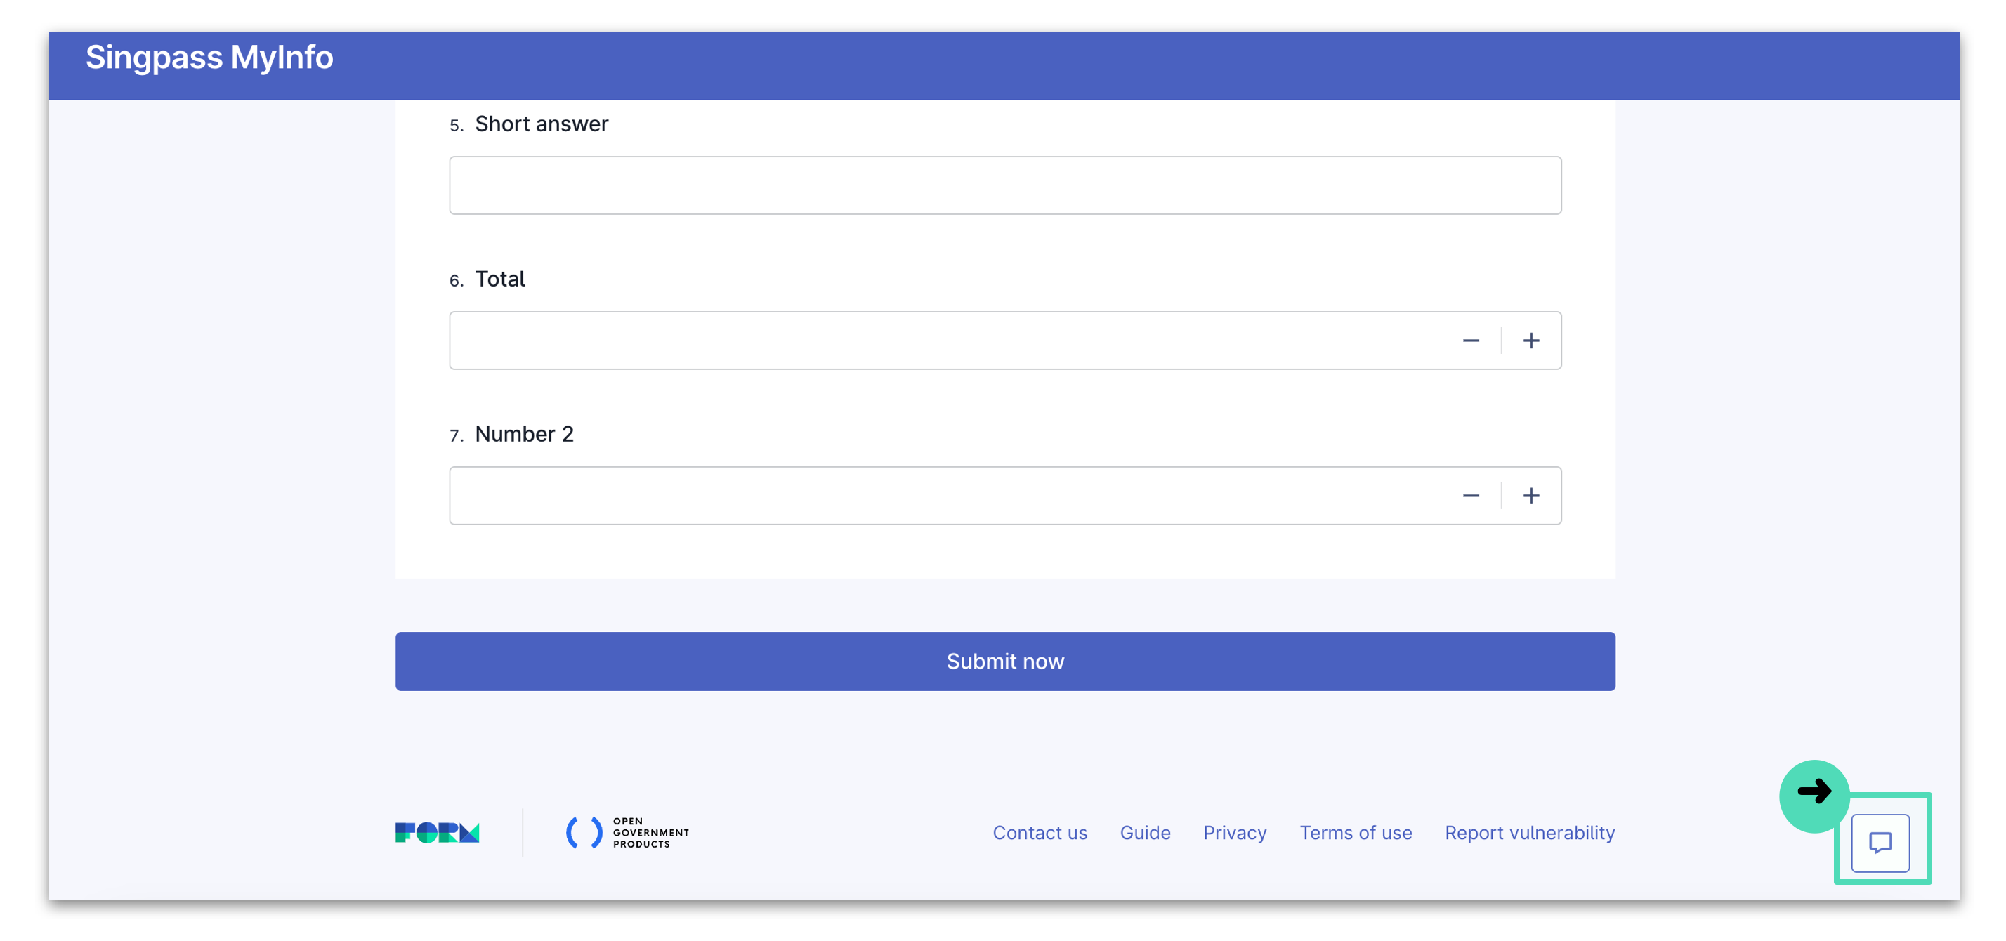Select the question label Total
The width and height of the screenshot is (2006, 941).
click(500, 279)
